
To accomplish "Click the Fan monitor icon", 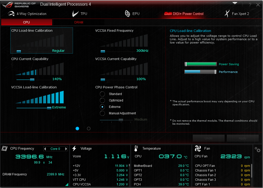I will (x=198, y=148).
